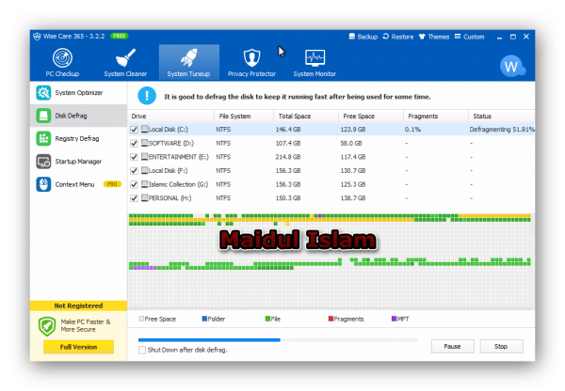Sort by Free Space column header
565x391 pixels.
(371, 117)
